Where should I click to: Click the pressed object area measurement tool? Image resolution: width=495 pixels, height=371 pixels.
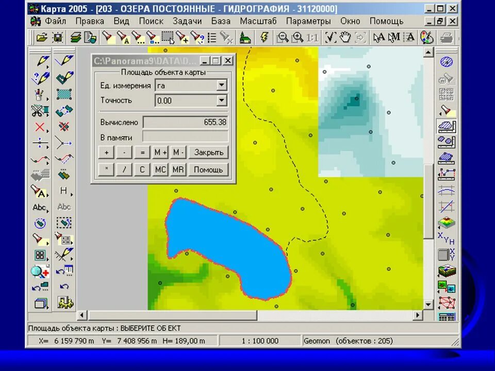click(x=447, y=127)
